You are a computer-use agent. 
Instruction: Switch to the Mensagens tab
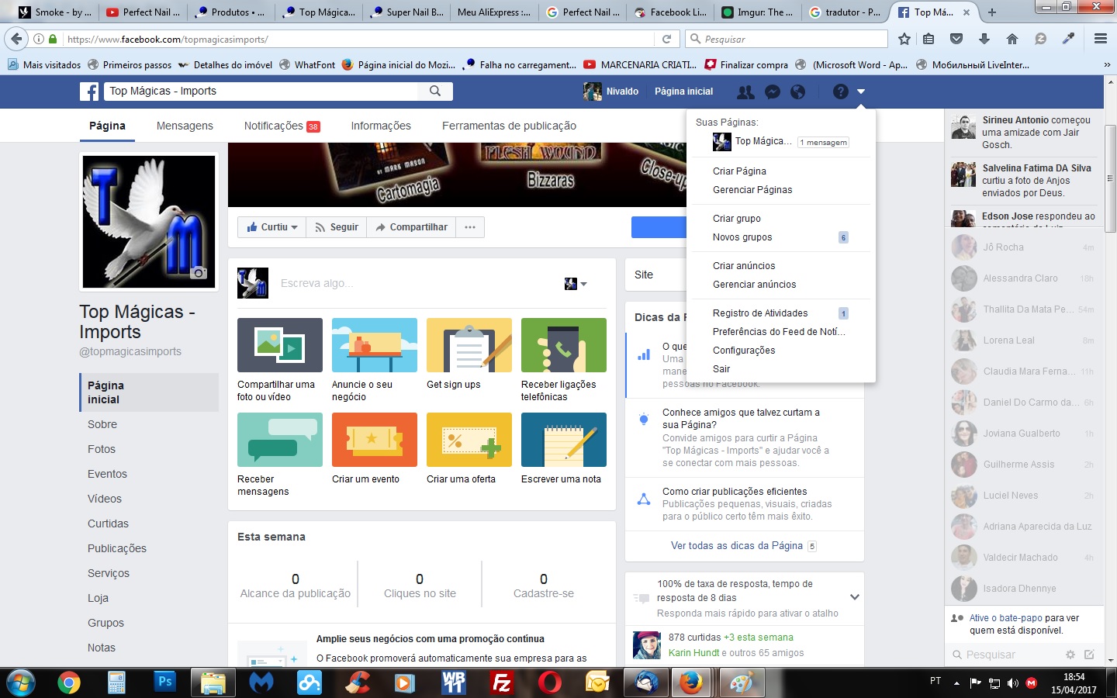[185, 126]
